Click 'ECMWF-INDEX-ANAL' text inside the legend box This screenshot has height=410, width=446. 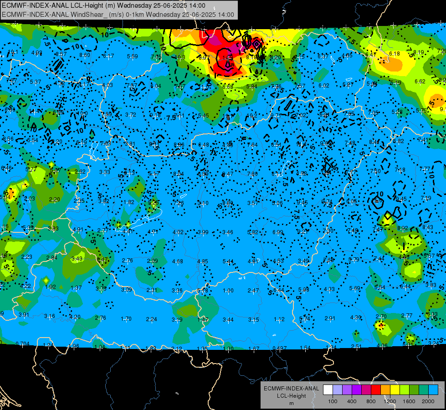[x=291, y=389]
